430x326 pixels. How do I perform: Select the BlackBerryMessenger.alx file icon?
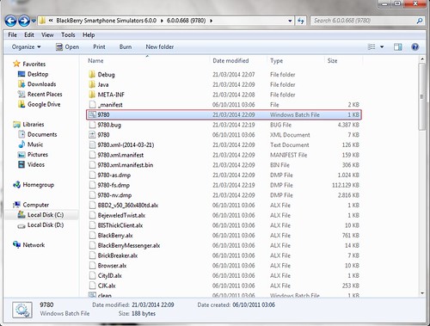click(92, 245)
